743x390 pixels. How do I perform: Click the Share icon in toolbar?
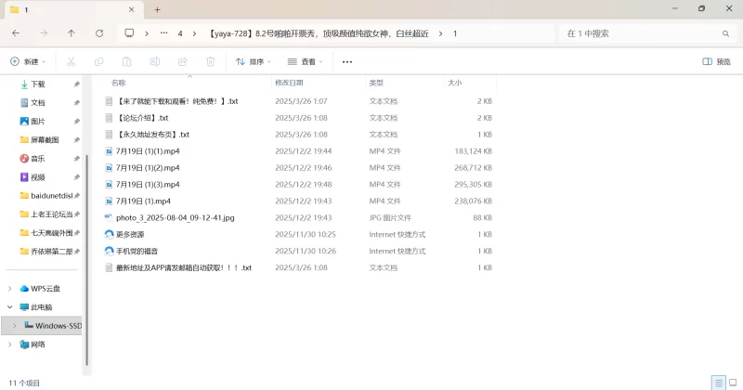pos(182,62)
